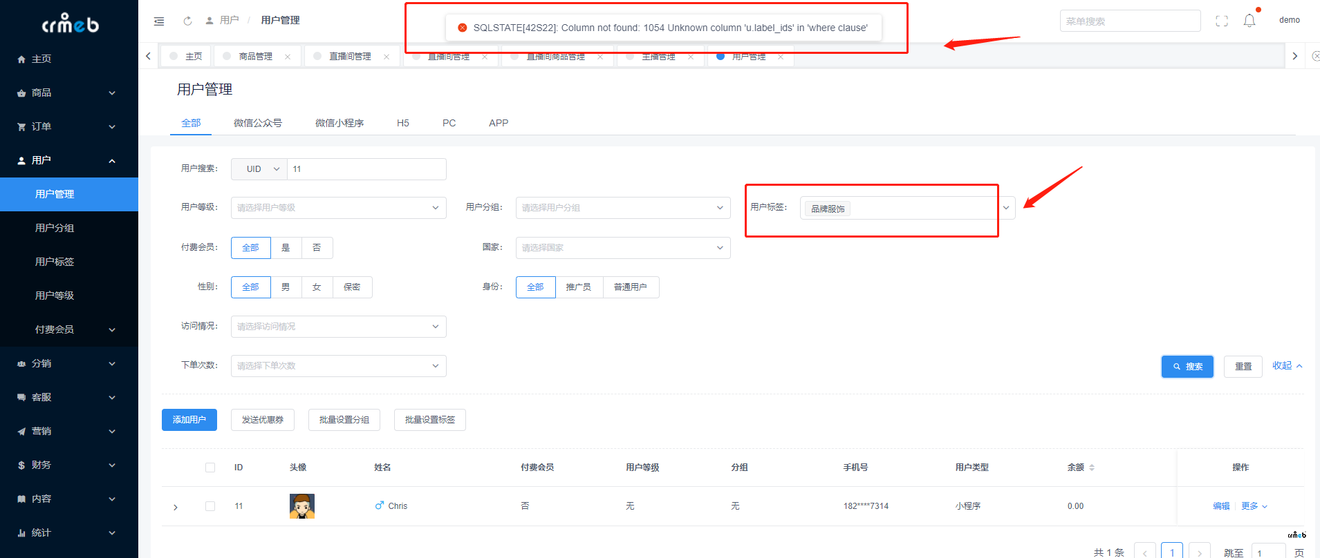Select 是 for 付费会员

(x=286, y=248)
